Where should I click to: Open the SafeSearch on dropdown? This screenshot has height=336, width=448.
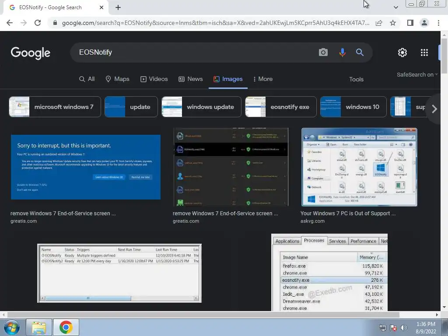pyautogui.click(x=417, y=74)
